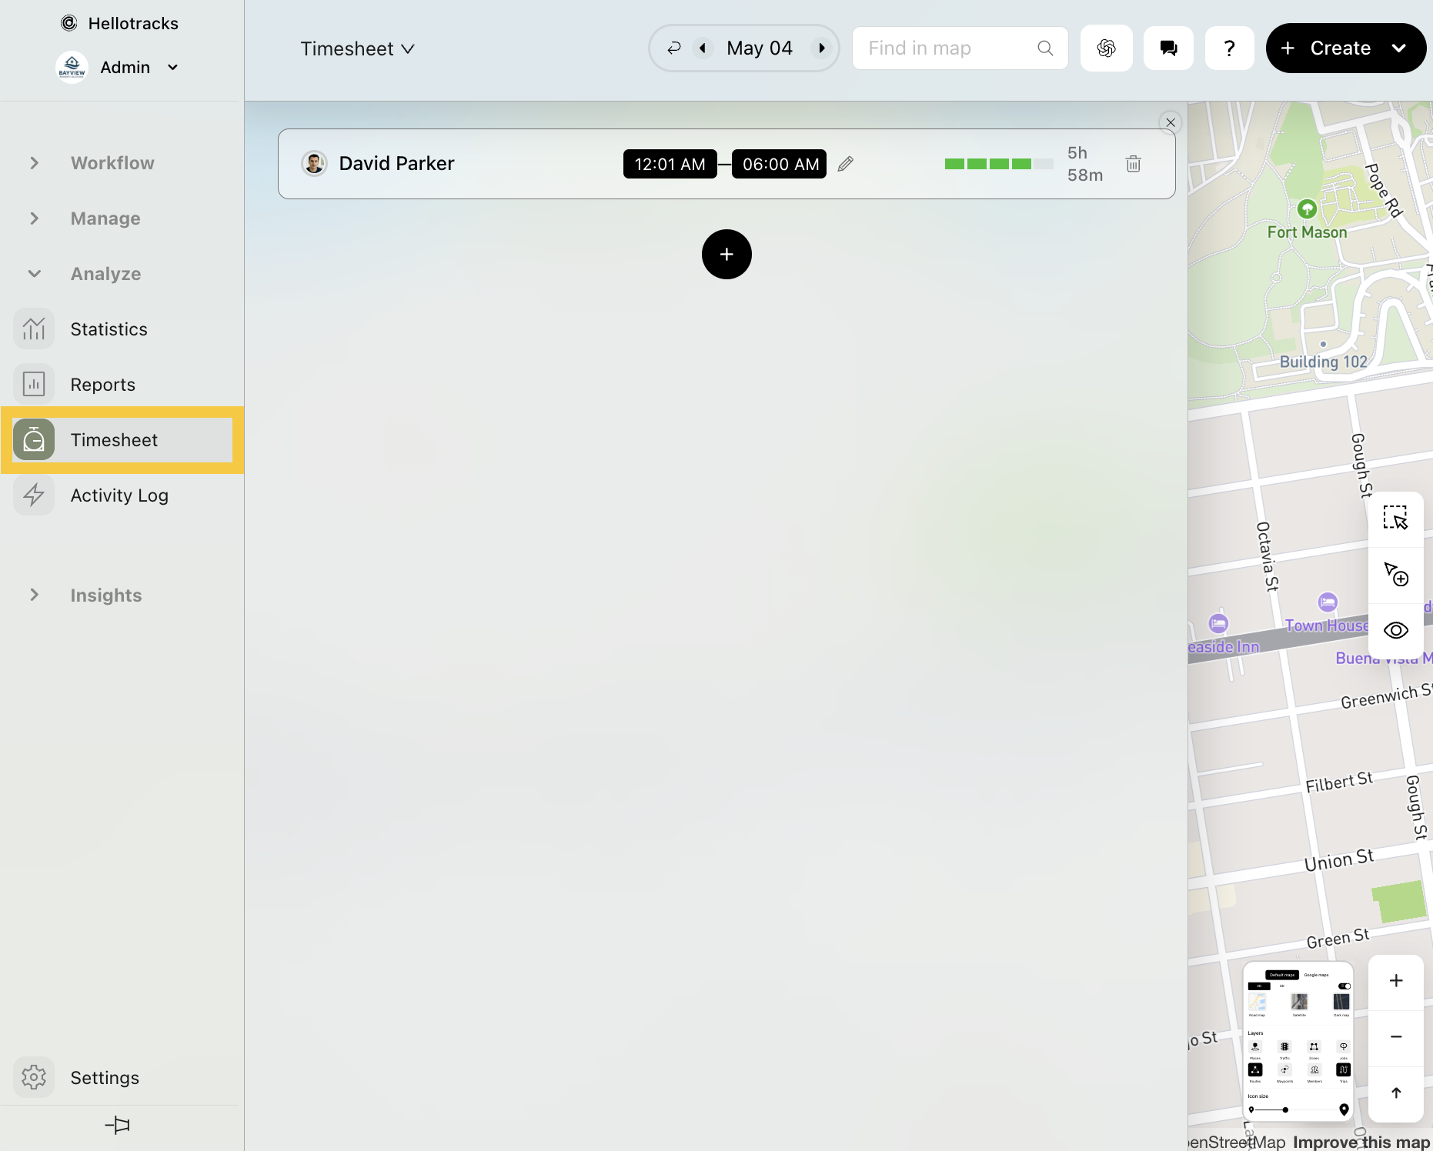Click the pencil edit icon
This screenshot has width=1433, height=1151.
point(846,164)
